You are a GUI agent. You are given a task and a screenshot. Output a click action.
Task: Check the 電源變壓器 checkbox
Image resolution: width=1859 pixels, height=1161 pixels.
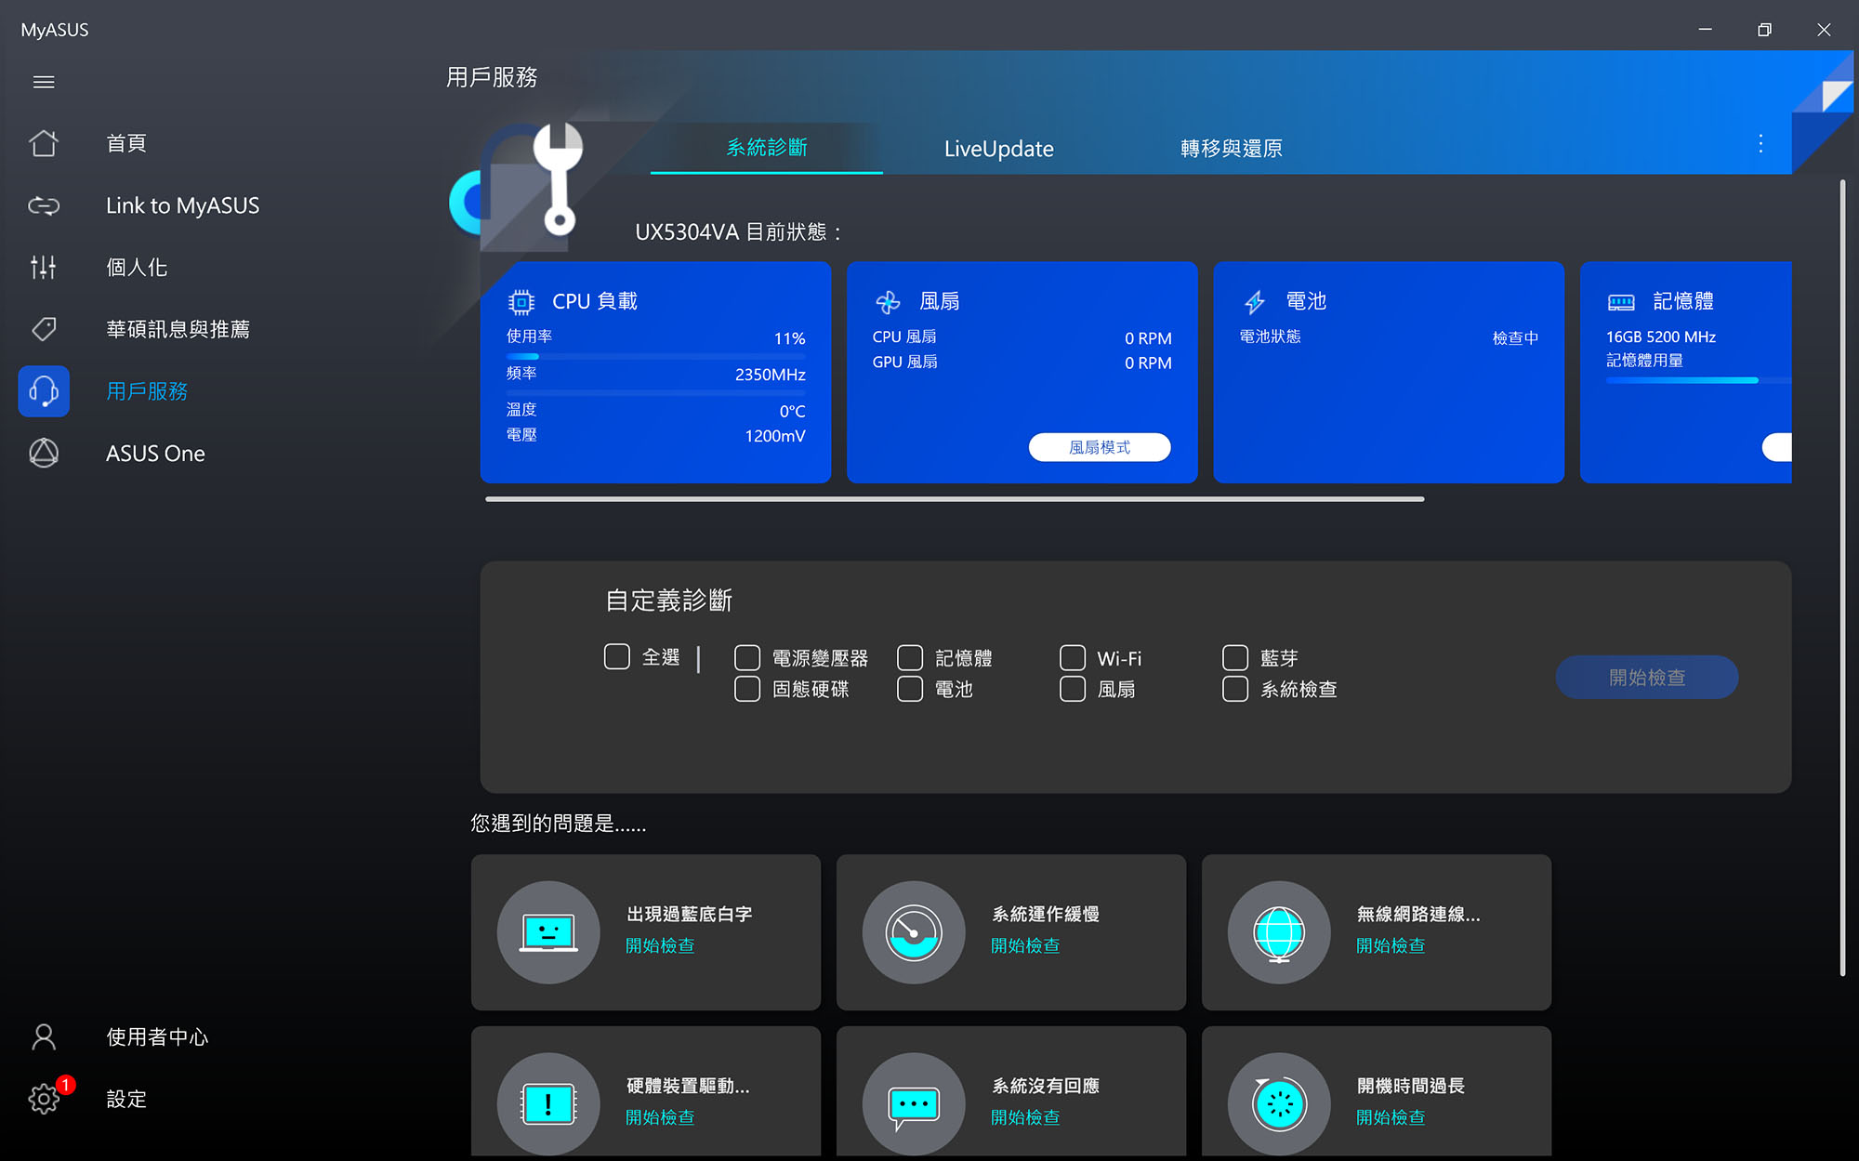click(x=747, y=658)
